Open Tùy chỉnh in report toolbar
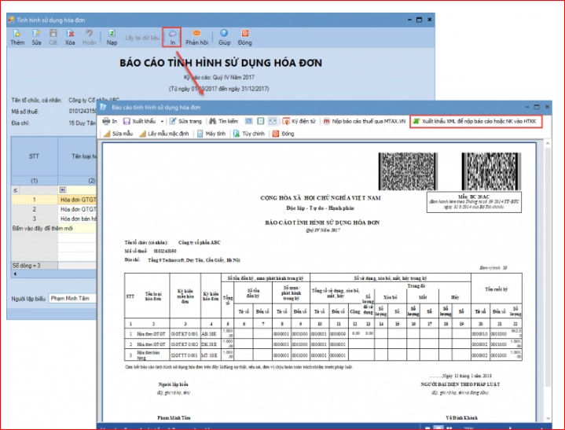 tap(249, 134)
